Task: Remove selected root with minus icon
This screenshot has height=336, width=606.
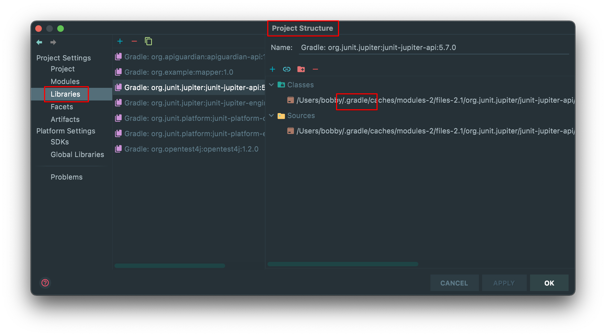Action: pyautogui.click(x=315, y=69)
